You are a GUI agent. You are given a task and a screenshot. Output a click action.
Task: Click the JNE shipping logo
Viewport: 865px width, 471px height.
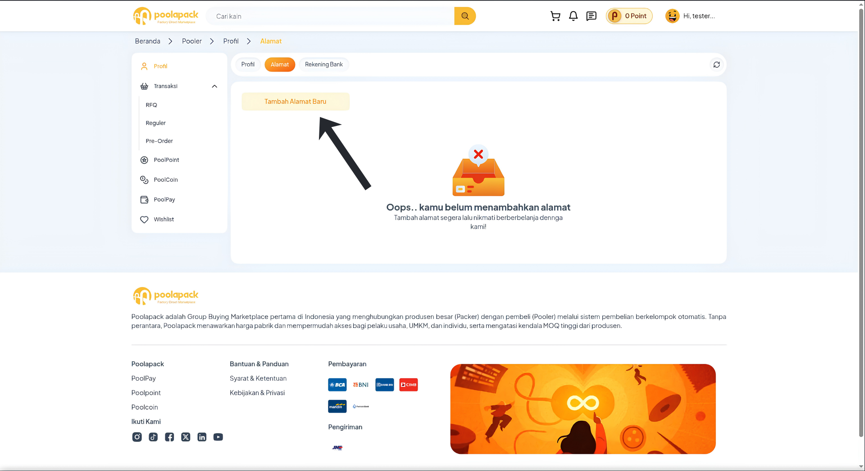click(x=337, y=448)
